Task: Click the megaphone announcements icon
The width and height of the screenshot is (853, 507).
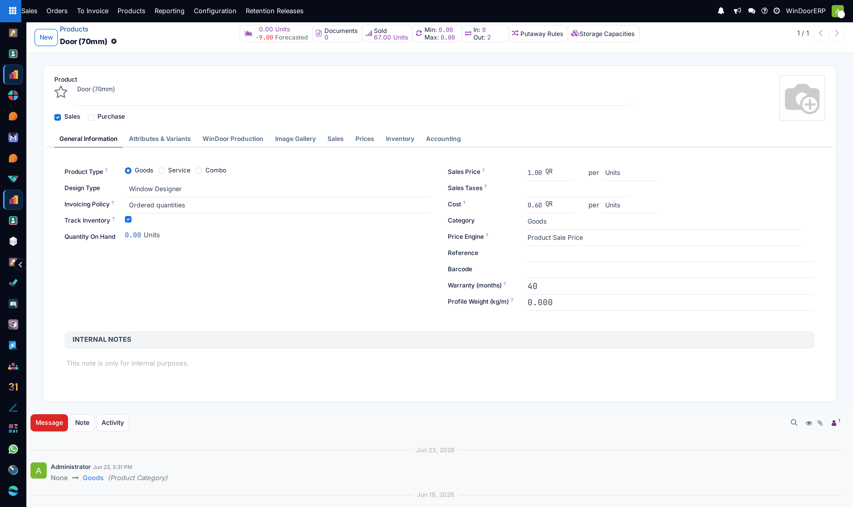Action: coord(737,11)
